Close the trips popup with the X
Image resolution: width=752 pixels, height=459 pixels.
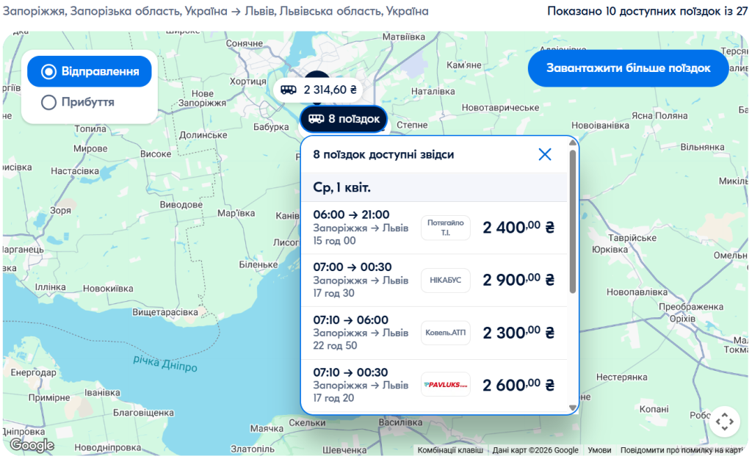[545, 154]
